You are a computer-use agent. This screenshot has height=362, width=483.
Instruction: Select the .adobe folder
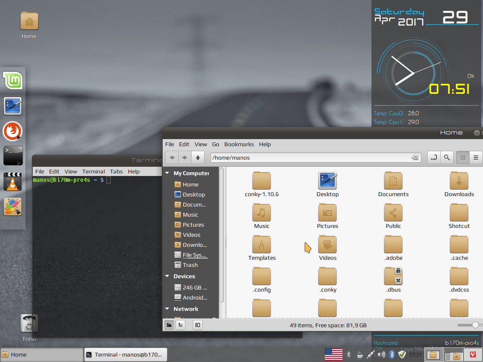(393, 248)
